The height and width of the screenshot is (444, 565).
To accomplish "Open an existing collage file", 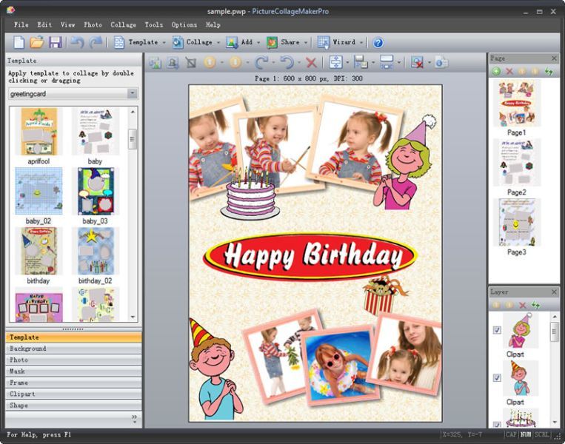I will tap(36, 42).
